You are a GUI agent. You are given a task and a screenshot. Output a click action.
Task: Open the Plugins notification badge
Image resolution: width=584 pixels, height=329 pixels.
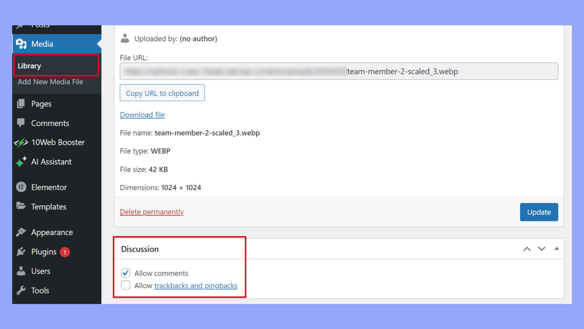[65, 252]
